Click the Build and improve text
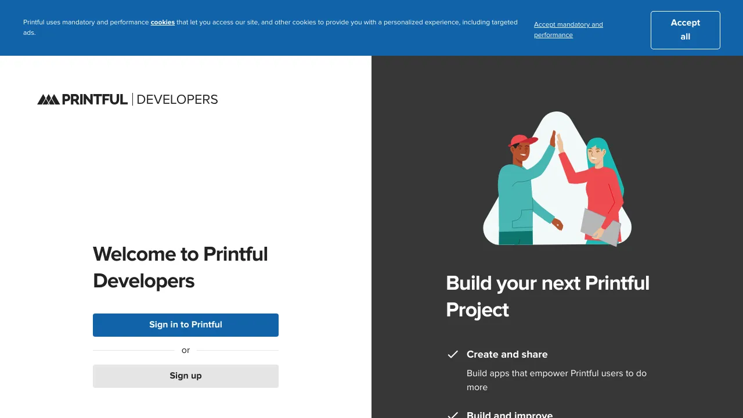 pyautogui.click(x=510, y=414)
